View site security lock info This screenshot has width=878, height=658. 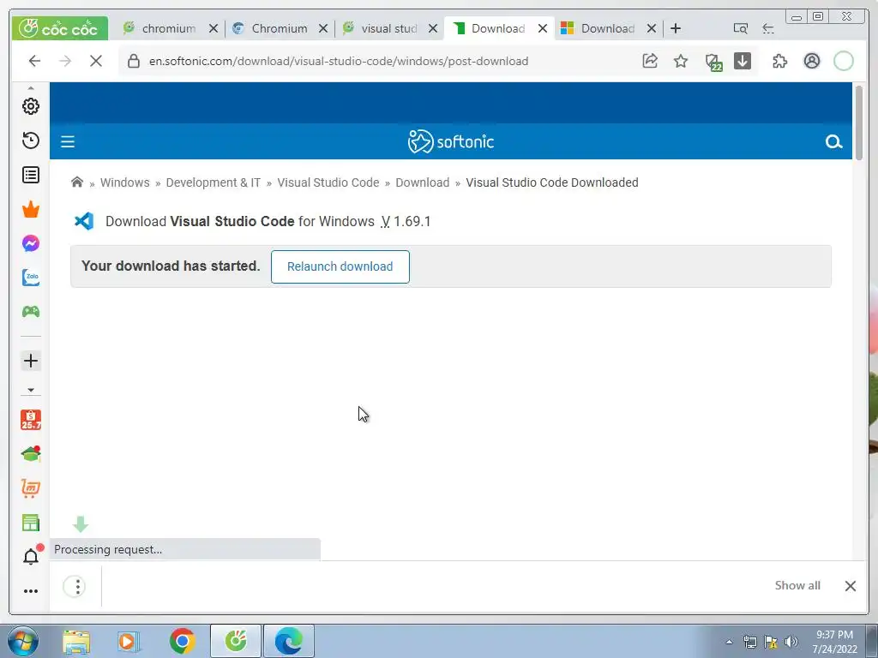[133, 61]
